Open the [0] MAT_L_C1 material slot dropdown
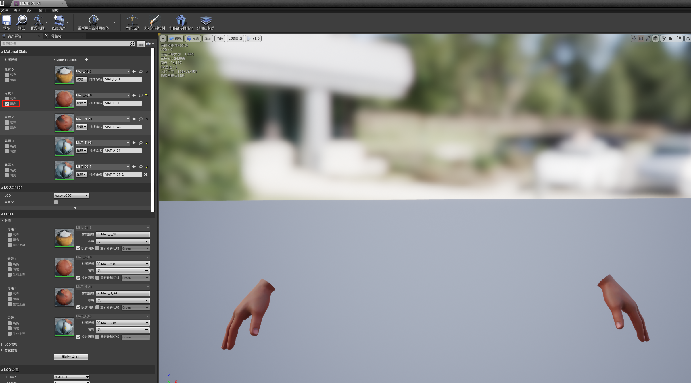This screenshot has width=691, height=383. click(x=123, y=234)
